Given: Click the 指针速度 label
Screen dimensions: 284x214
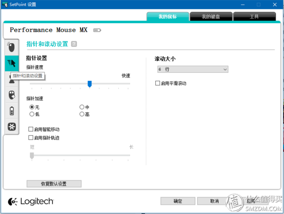Looking at the screenshot, I should 35,67.
